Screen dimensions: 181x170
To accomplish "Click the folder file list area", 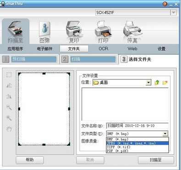I will pyautogui.click(x=125, y=104).
